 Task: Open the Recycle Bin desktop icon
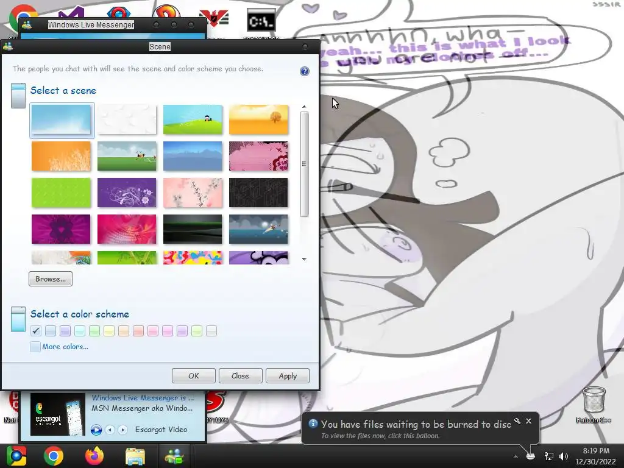point(594,405)
